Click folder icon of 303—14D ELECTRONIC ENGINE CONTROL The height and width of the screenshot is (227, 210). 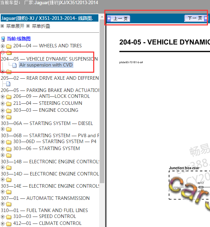(9, 167)
